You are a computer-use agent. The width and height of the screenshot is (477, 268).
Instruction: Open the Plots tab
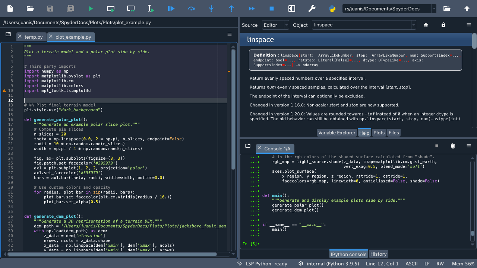[x=379, y=133]
